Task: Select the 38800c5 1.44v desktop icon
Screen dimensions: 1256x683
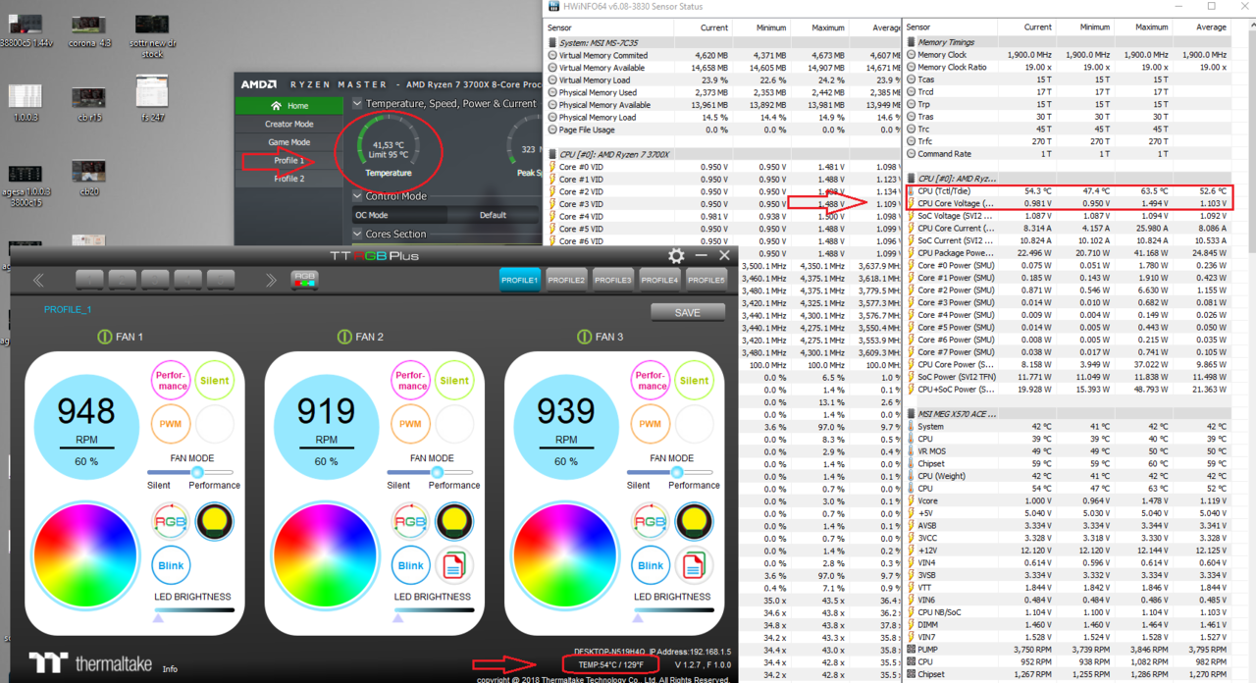Action: click(25, 30)
